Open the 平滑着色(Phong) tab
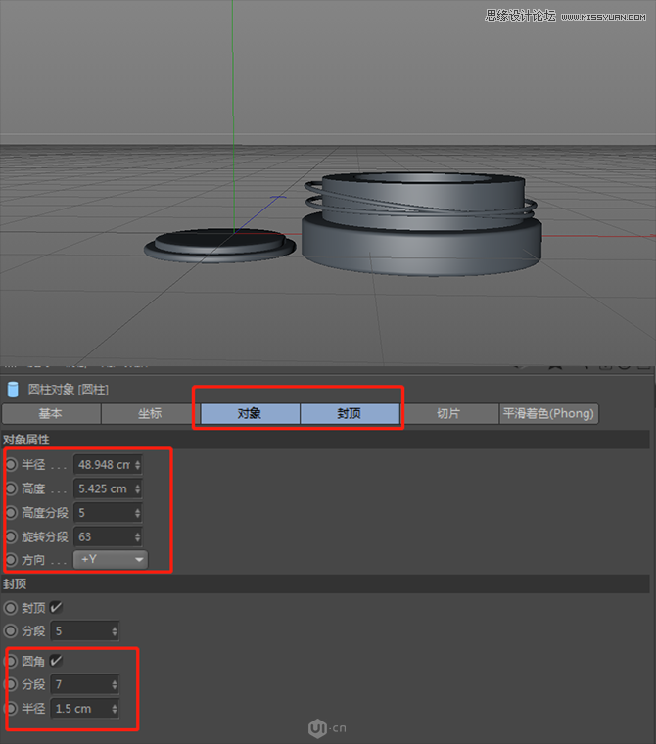656x744 pixels. pos(548,413)
